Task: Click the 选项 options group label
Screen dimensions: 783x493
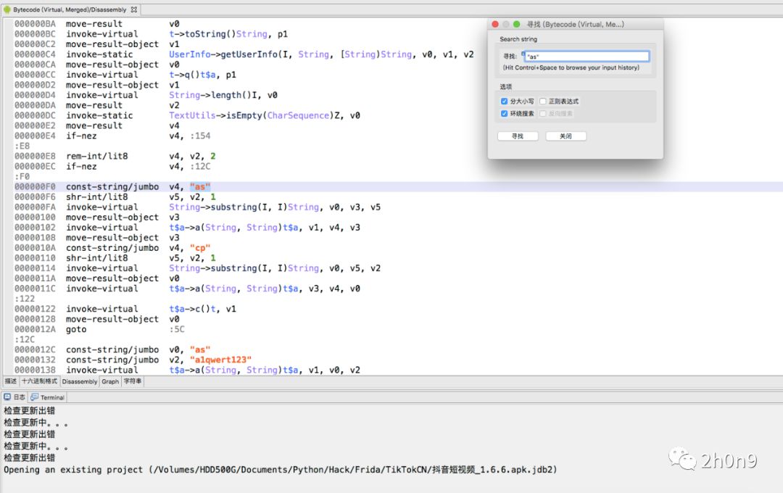Action: click(x=506, y=86)
